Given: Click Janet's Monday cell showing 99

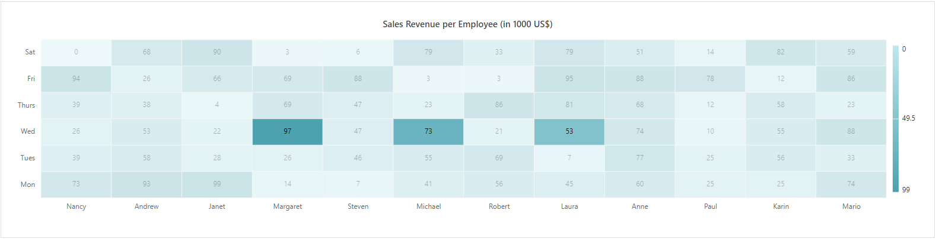Looking at the screenshot, I should point(217,184).
